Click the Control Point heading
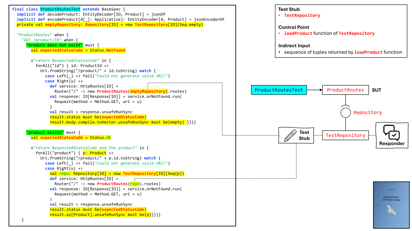Screen dimensions: 412x231 294,27
